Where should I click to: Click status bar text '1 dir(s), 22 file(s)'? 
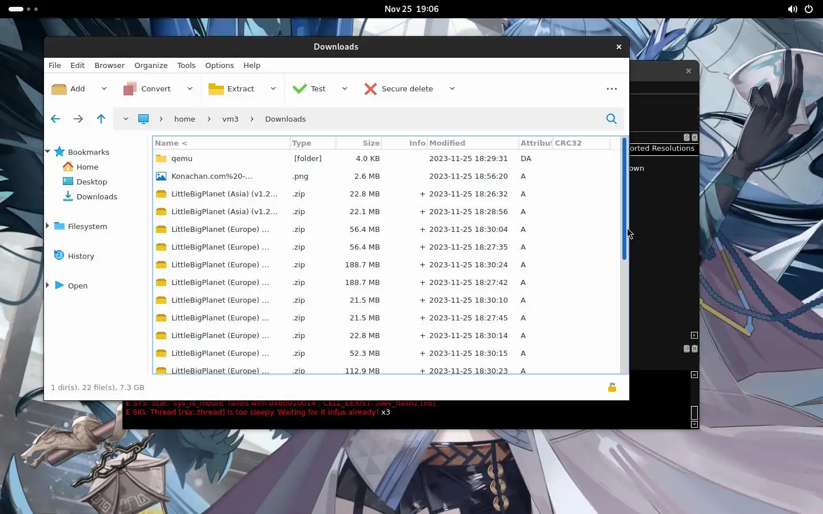[98, 387]
